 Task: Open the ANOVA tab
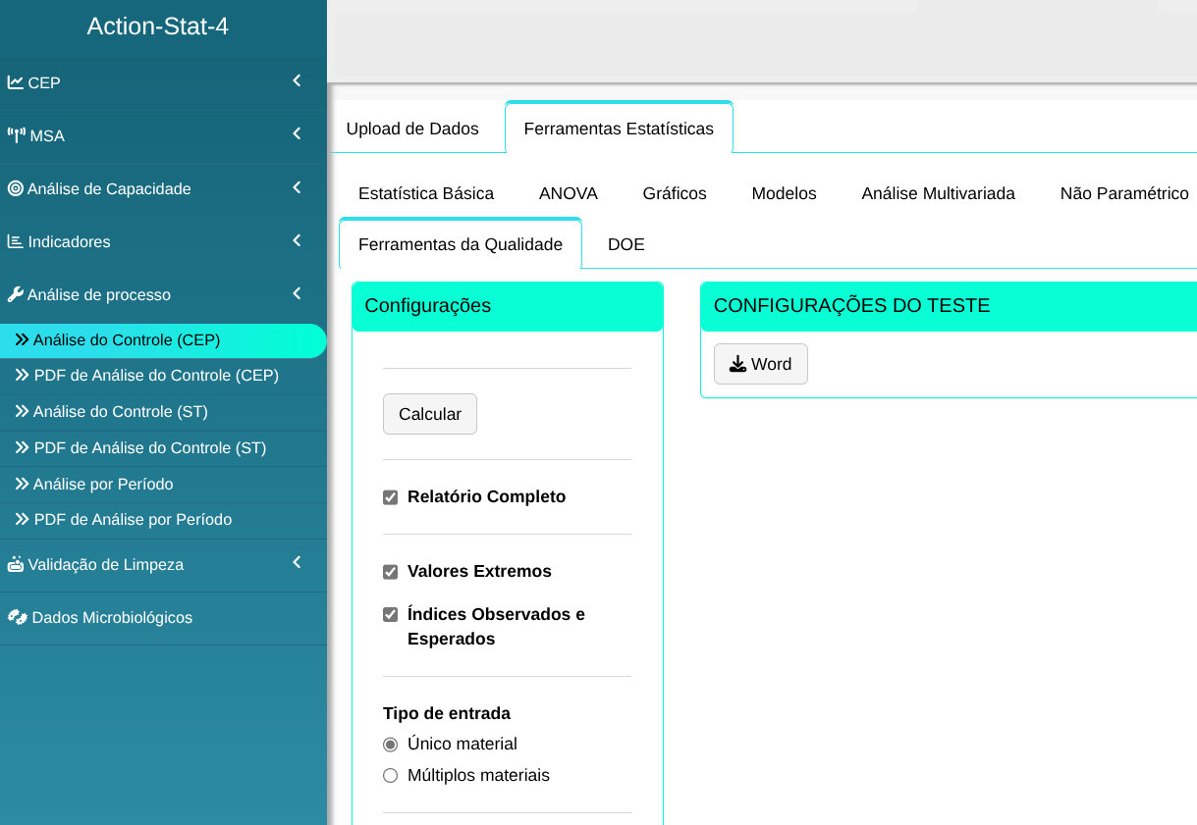568,193
